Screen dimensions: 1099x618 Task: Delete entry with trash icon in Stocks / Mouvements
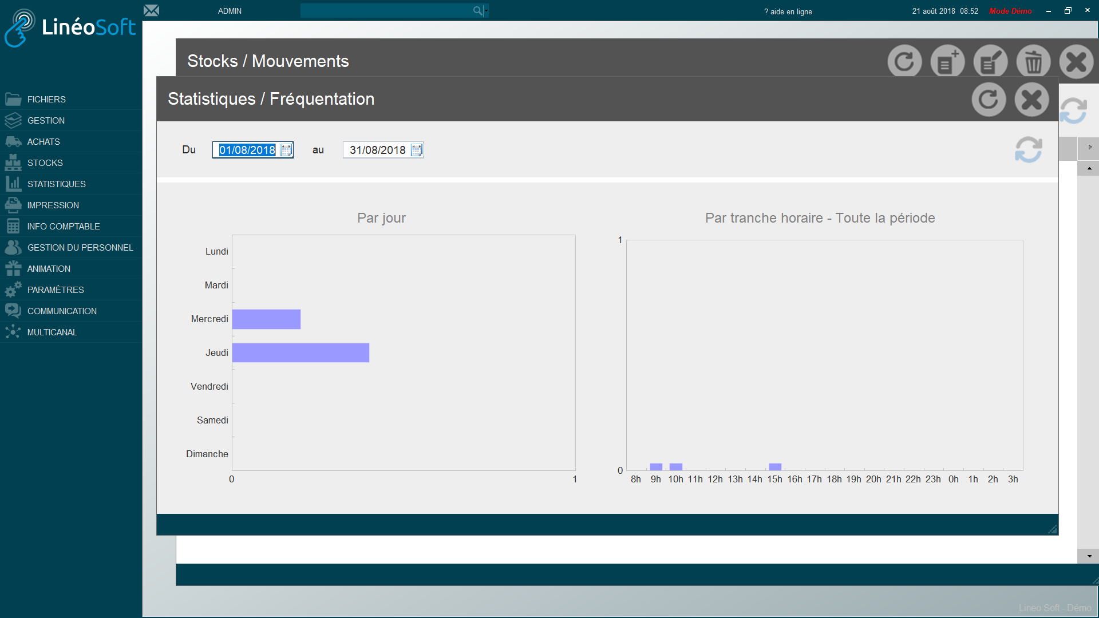1033,61
